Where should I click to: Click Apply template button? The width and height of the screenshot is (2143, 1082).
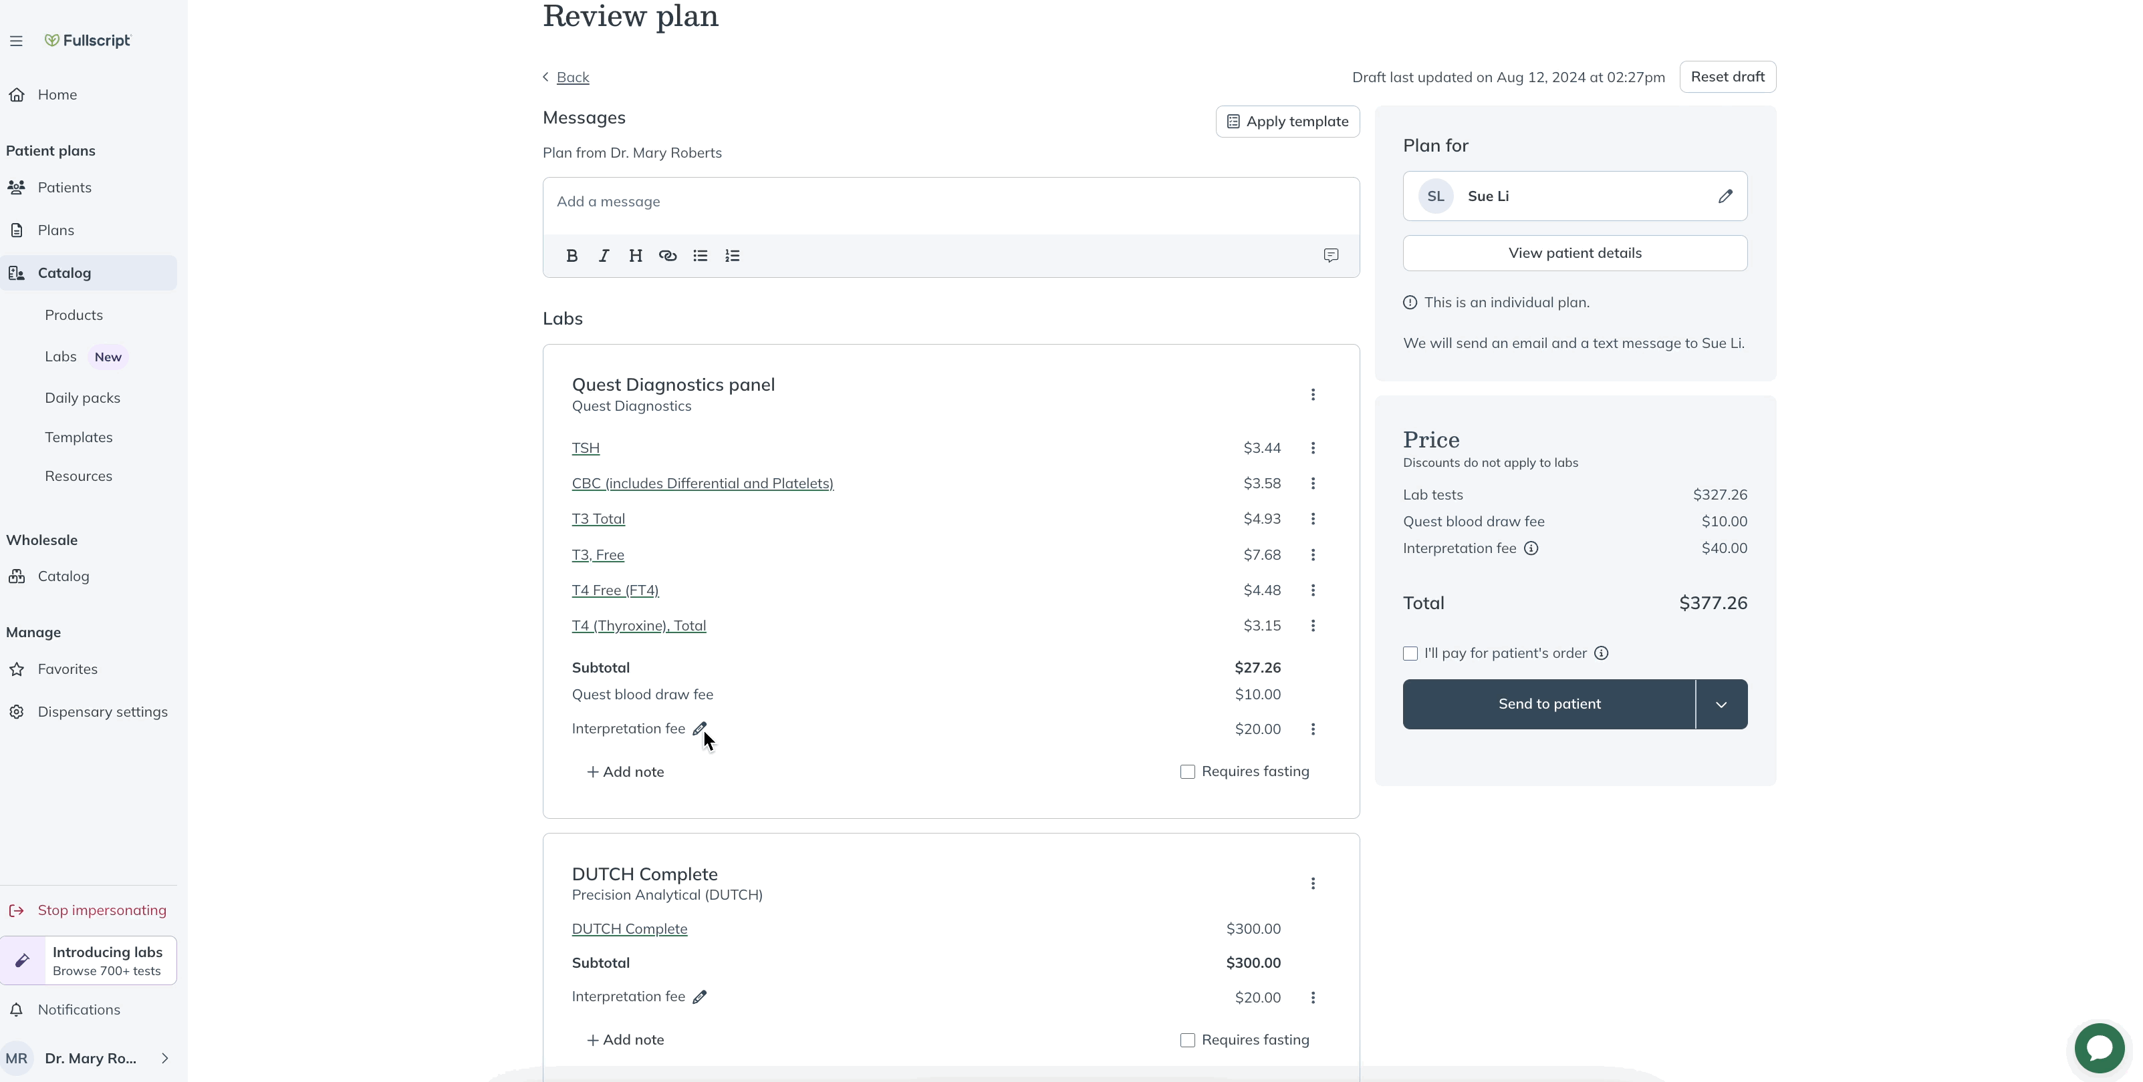pos(1287,122)
